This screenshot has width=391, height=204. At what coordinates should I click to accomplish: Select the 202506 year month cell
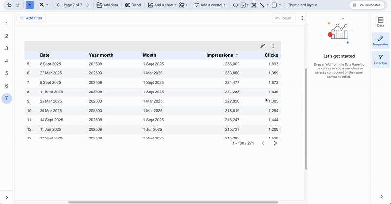(x=95, y=129)
